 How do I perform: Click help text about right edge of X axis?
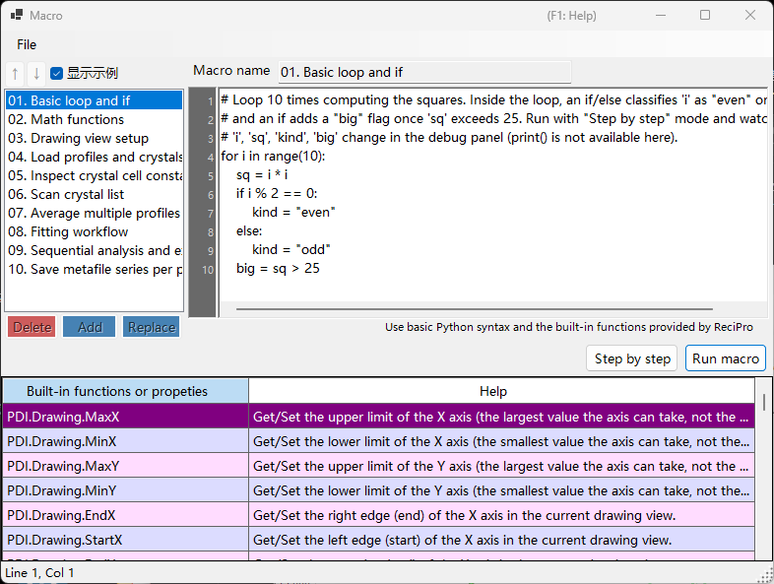464,515
